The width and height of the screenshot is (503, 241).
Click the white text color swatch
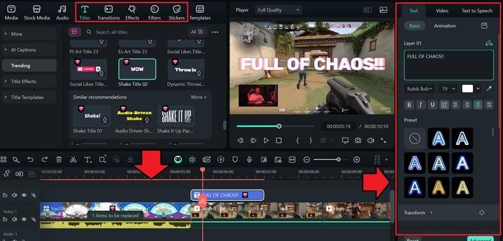pyautogui.click(x=467, y=88)
